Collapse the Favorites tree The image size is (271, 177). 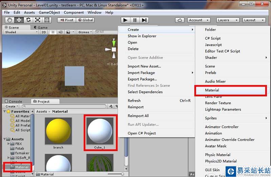click(5, 111)
